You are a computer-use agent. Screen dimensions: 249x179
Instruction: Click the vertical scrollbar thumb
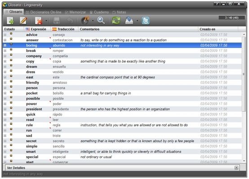tap(244, 74)
